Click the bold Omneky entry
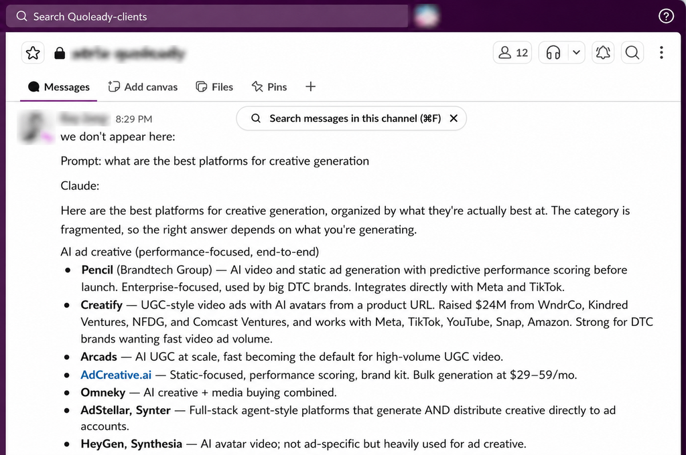This screenshot has width=686, height=455. click(102, 393)
